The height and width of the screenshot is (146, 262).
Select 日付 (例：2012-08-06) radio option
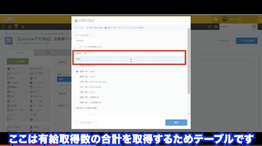(77, 87)
